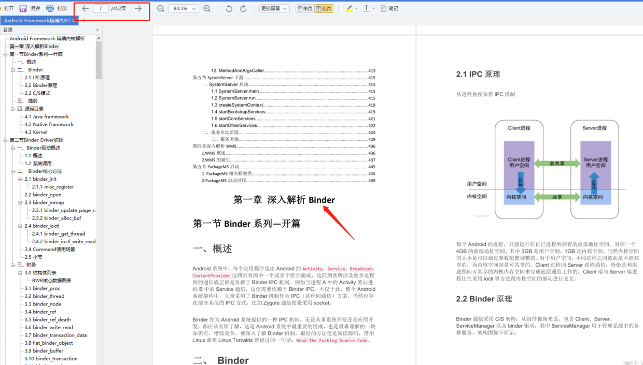Image resolution: width=643 pixels, height=365 pixels.
Task: Activate the text annotation T tool
Action: click(x=367, y=8)
